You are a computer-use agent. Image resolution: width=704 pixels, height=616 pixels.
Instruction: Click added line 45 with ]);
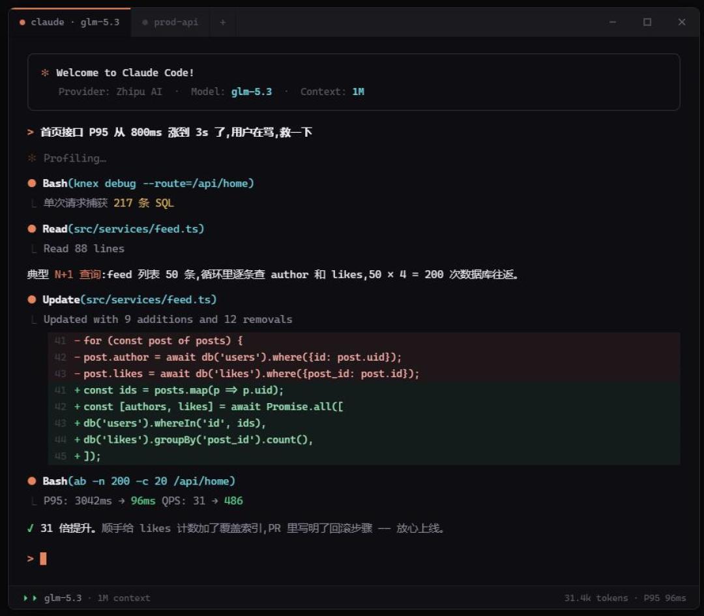coord(364,456)
